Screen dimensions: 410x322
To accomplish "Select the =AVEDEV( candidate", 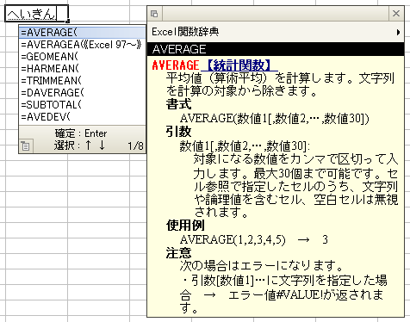I will 83,117.
